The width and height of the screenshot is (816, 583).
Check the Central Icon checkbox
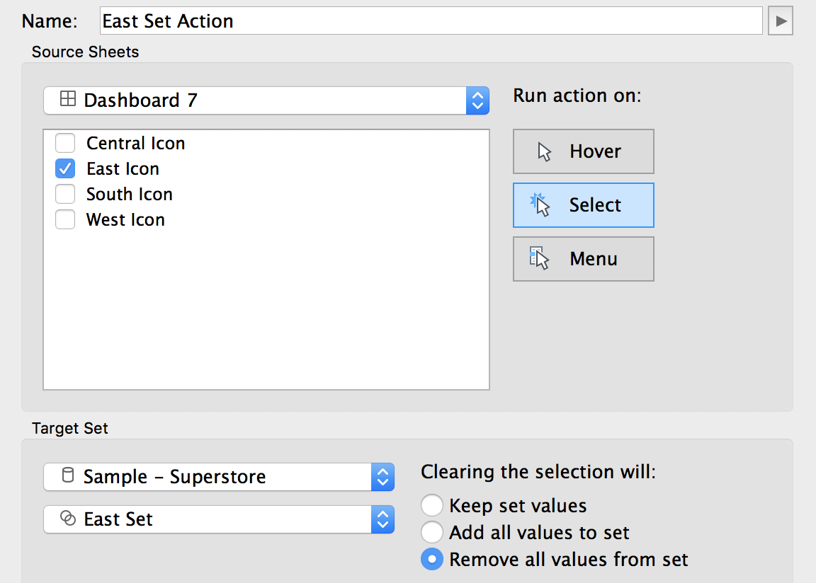click(65, 143)
